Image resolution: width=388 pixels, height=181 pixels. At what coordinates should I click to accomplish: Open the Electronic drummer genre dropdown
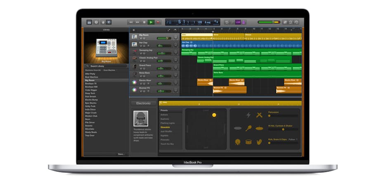point(144,103)
